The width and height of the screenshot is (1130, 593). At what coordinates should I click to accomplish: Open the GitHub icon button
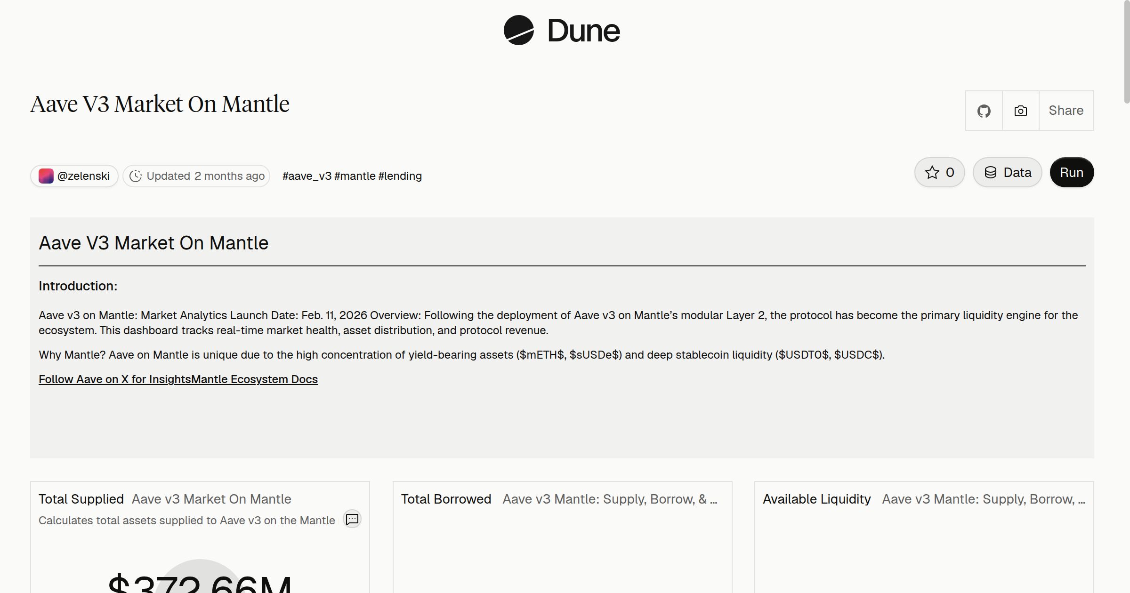[x=984, y=111]
